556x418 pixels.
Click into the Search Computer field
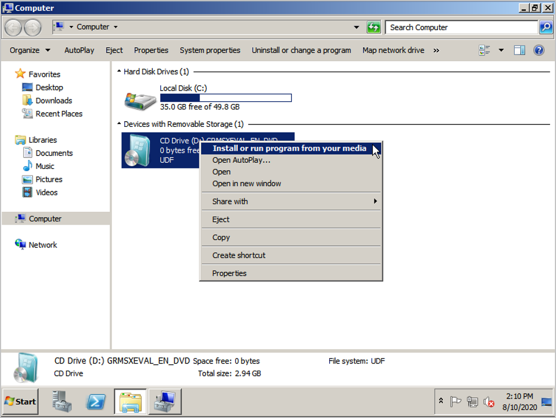(x=461, y=27)
